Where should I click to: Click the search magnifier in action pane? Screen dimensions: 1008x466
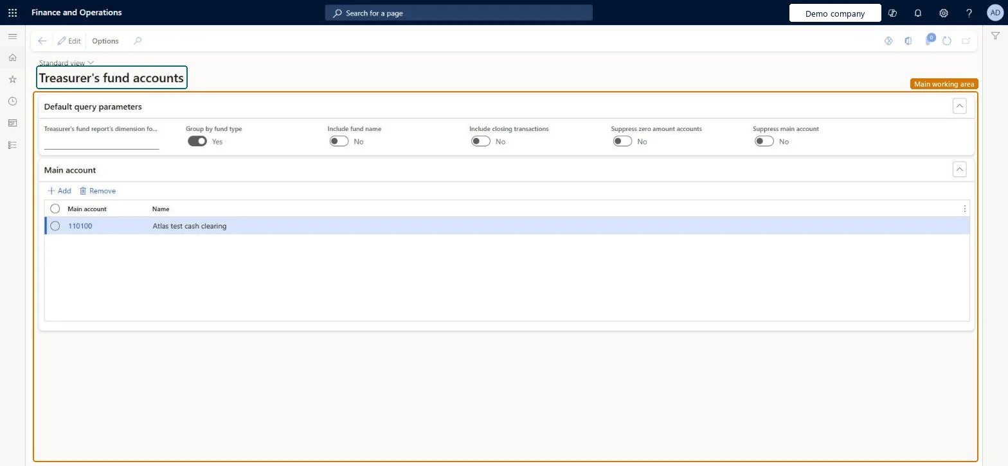[138, 41]
